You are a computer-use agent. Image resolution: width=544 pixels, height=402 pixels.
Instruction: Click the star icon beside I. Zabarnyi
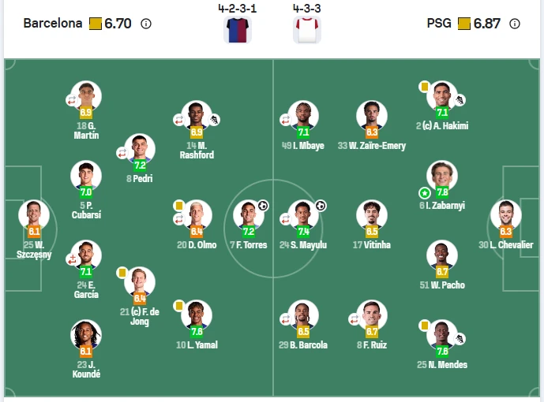(x=425, y=192)
